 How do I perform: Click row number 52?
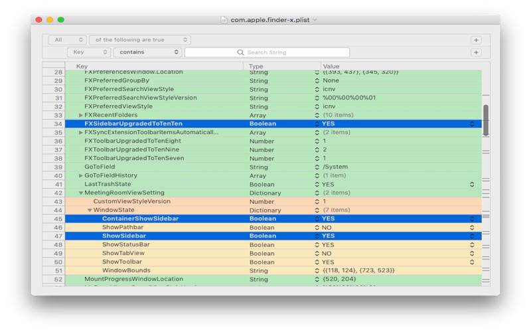click(x=58, y=279)
